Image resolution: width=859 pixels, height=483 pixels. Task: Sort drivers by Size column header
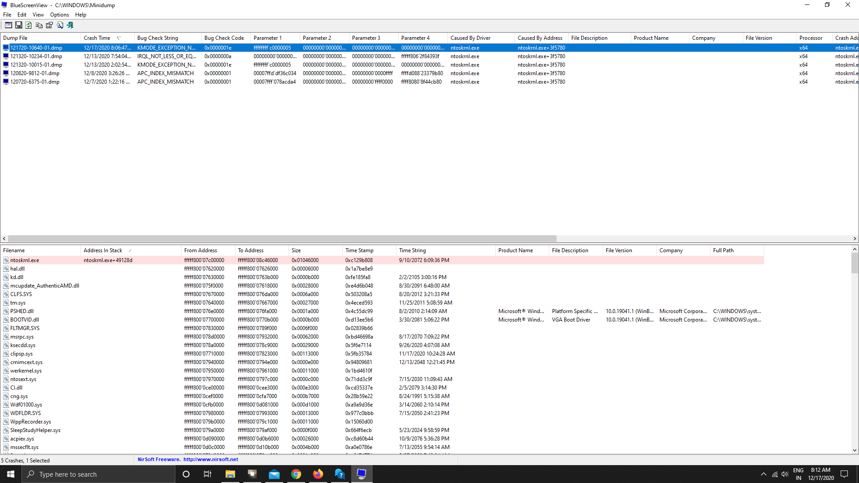coord(315,250)
